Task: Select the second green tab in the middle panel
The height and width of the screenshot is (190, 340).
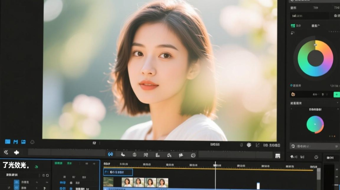Action: point(69,163)
